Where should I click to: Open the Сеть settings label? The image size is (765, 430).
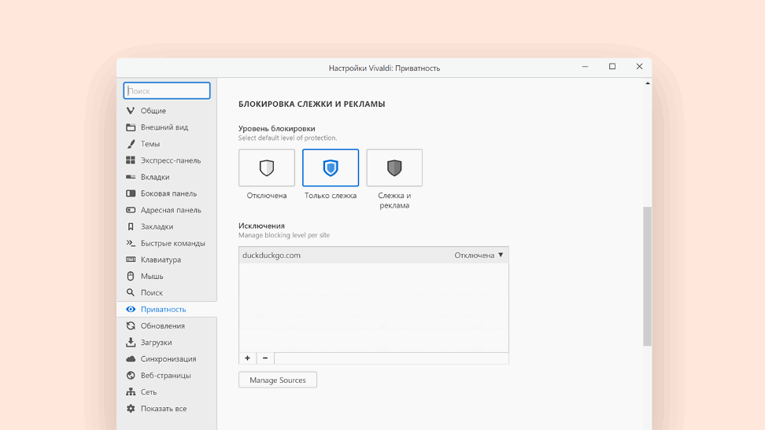148,392
